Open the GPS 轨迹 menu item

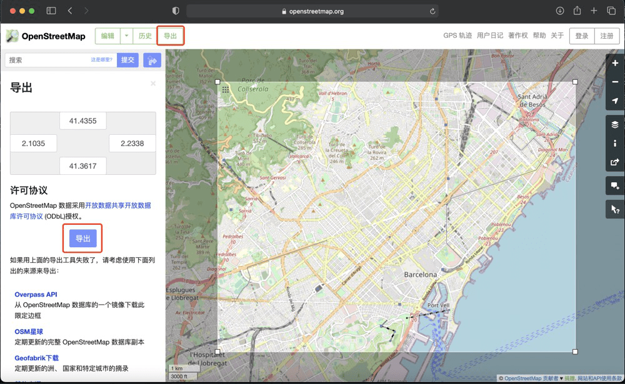point(457,36)
